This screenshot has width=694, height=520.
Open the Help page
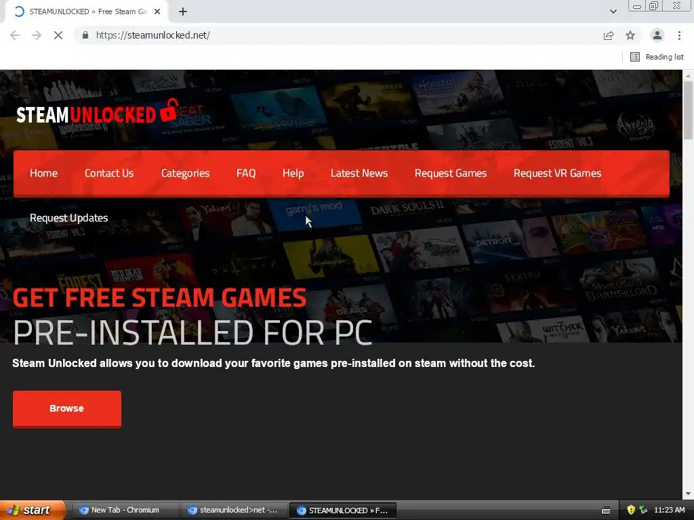click(293, 173)
